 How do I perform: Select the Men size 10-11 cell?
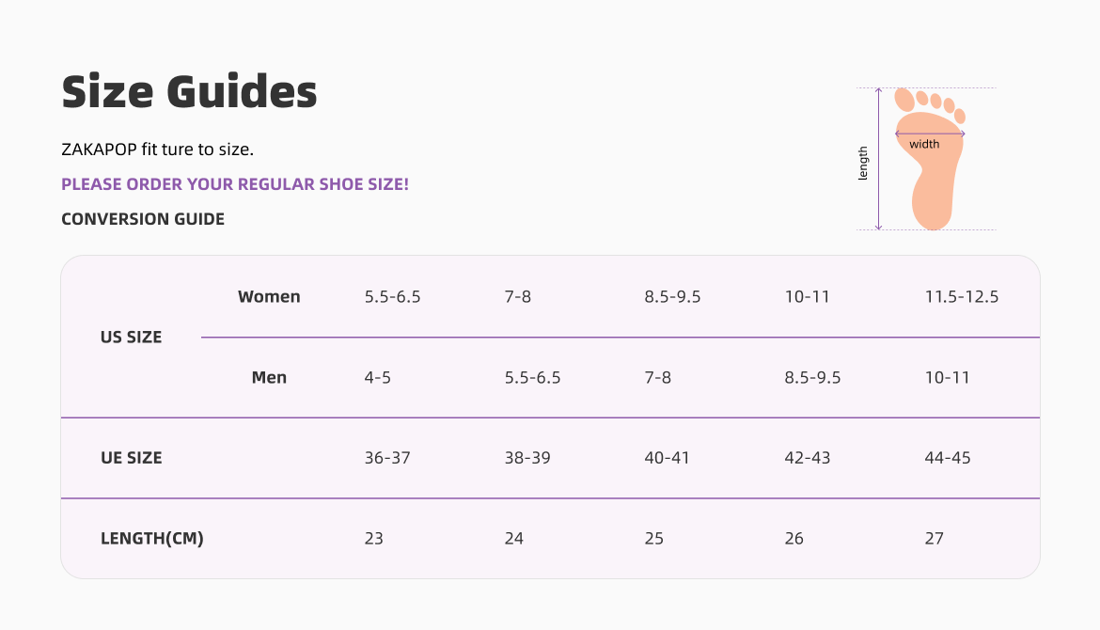(x=947, y=378)
